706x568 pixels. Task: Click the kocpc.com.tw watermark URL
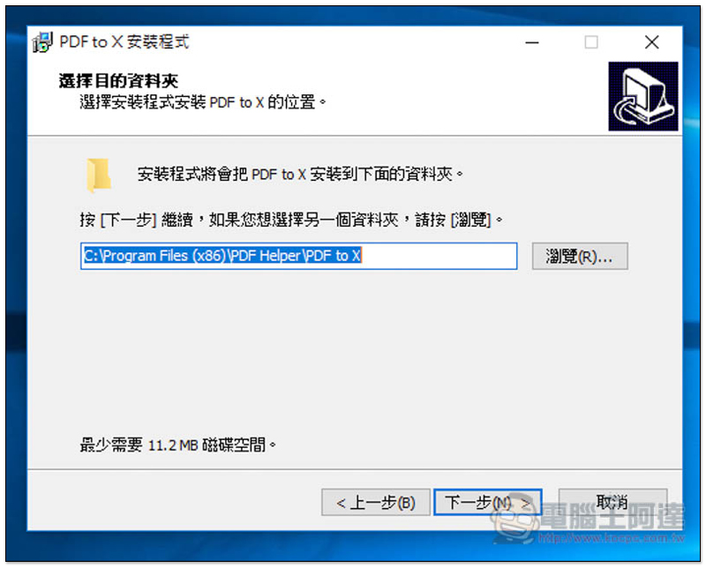[x=612, y=538]
